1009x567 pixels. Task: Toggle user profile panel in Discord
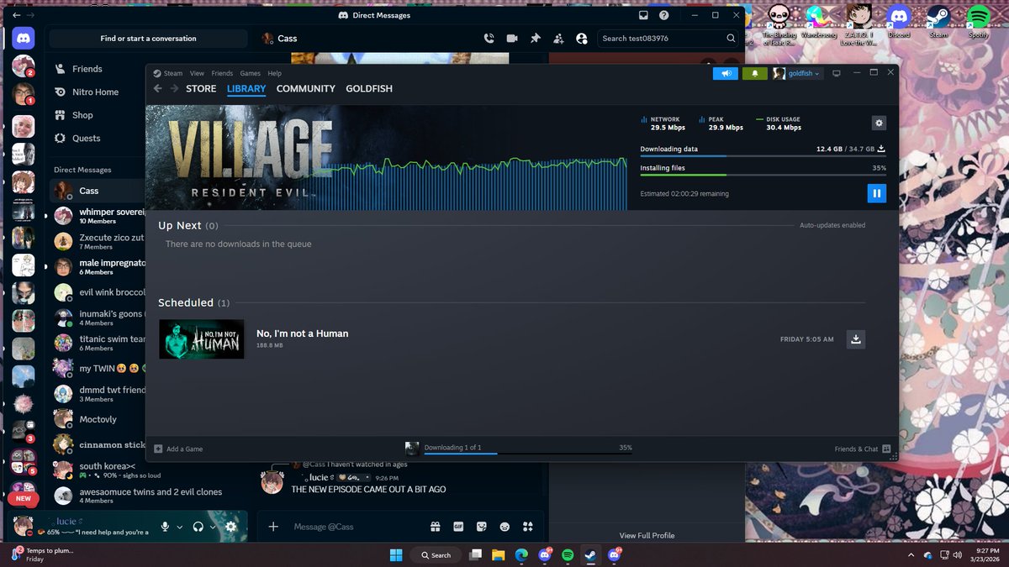pos(581,39)
